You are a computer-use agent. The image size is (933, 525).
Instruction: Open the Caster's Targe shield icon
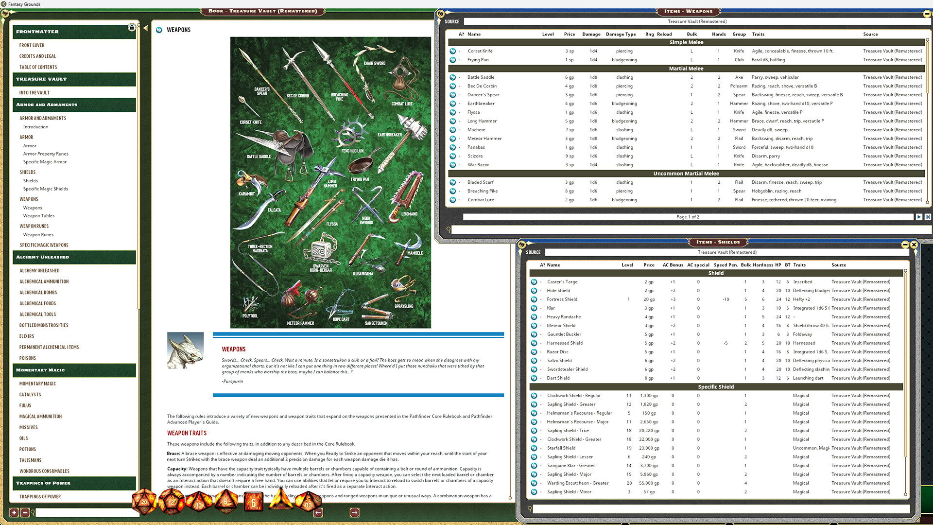[x=535, y=281]
